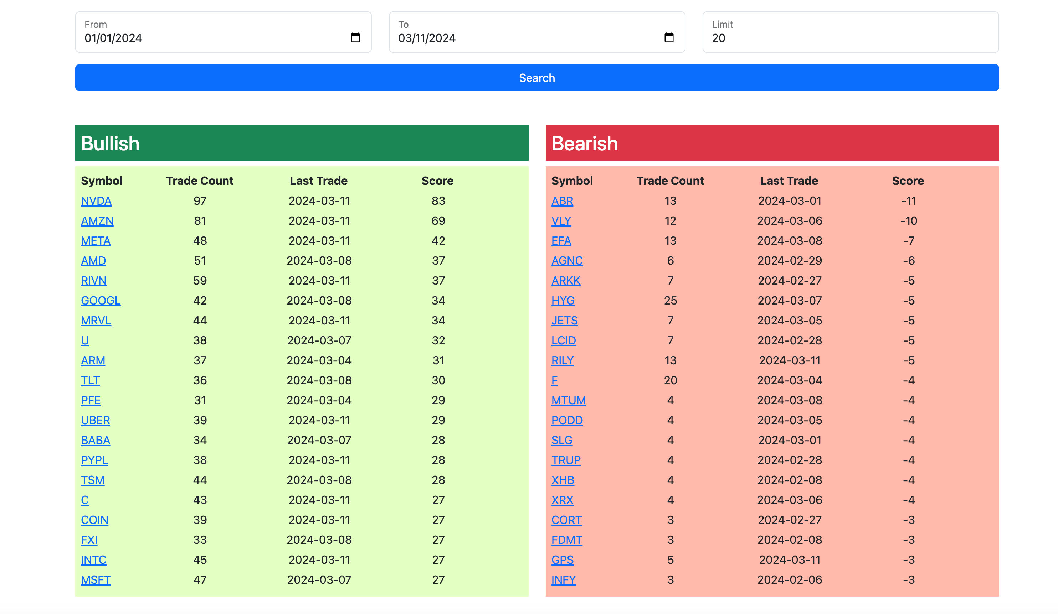Open the ABR bearish symbol link
The height and width of the screenshot is (614, 1058).
click(x=562, y=201)
